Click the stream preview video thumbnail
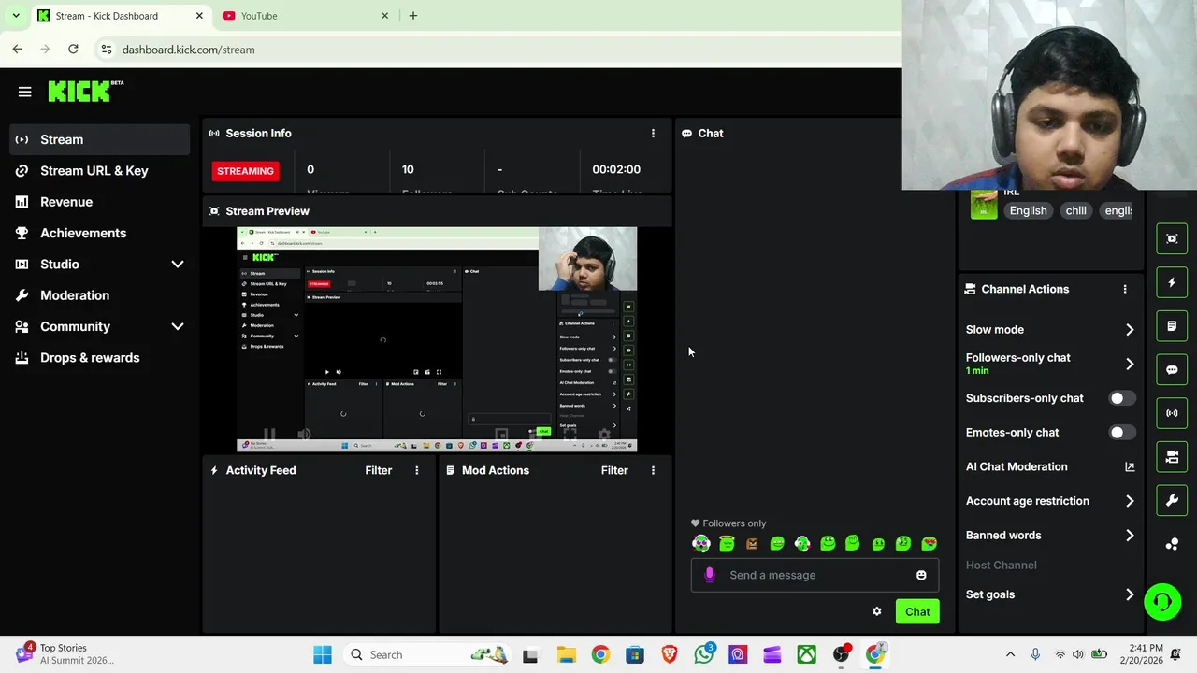 tap(437, 339)
